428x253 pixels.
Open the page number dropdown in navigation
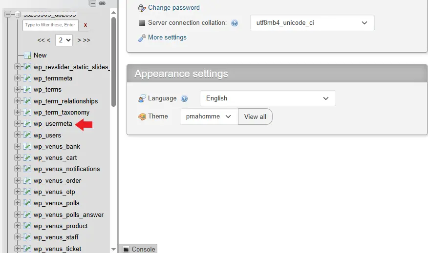[x=64, y=40]
